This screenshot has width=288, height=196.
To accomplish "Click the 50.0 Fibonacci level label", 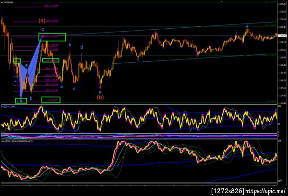I will coord(52,80).
